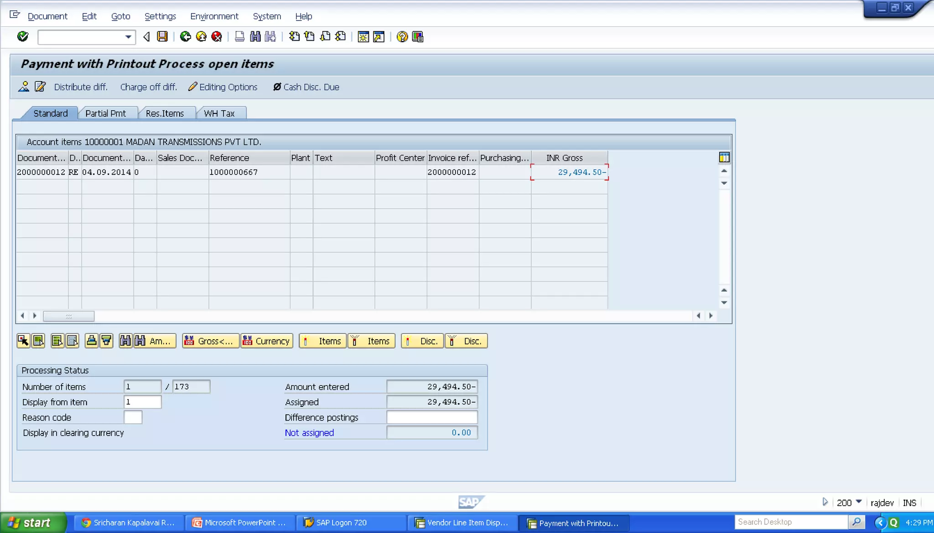Click the table scroll up arrow at top right
The image size is (934, 533).
(x=724, y=171)
